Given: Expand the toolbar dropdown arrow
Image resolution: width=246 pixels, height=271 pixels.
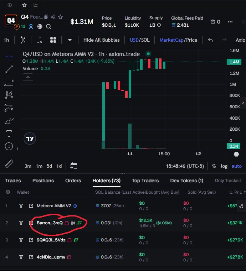Looking at the screenshot, I should (x=70, y=40).
